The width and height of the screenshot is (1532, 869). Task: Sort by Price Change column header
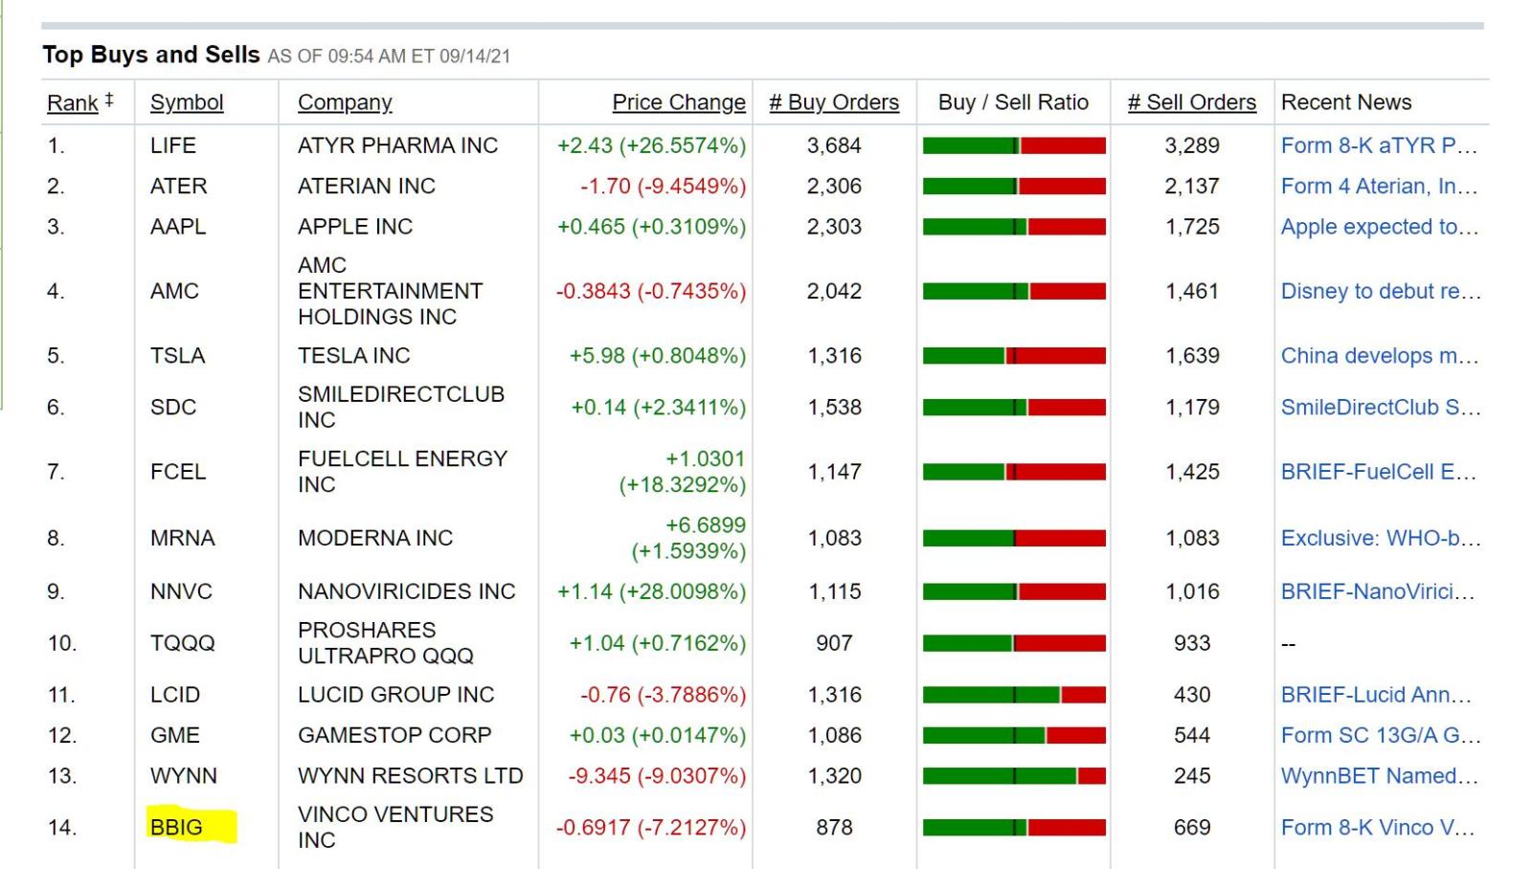click(679, 102)
